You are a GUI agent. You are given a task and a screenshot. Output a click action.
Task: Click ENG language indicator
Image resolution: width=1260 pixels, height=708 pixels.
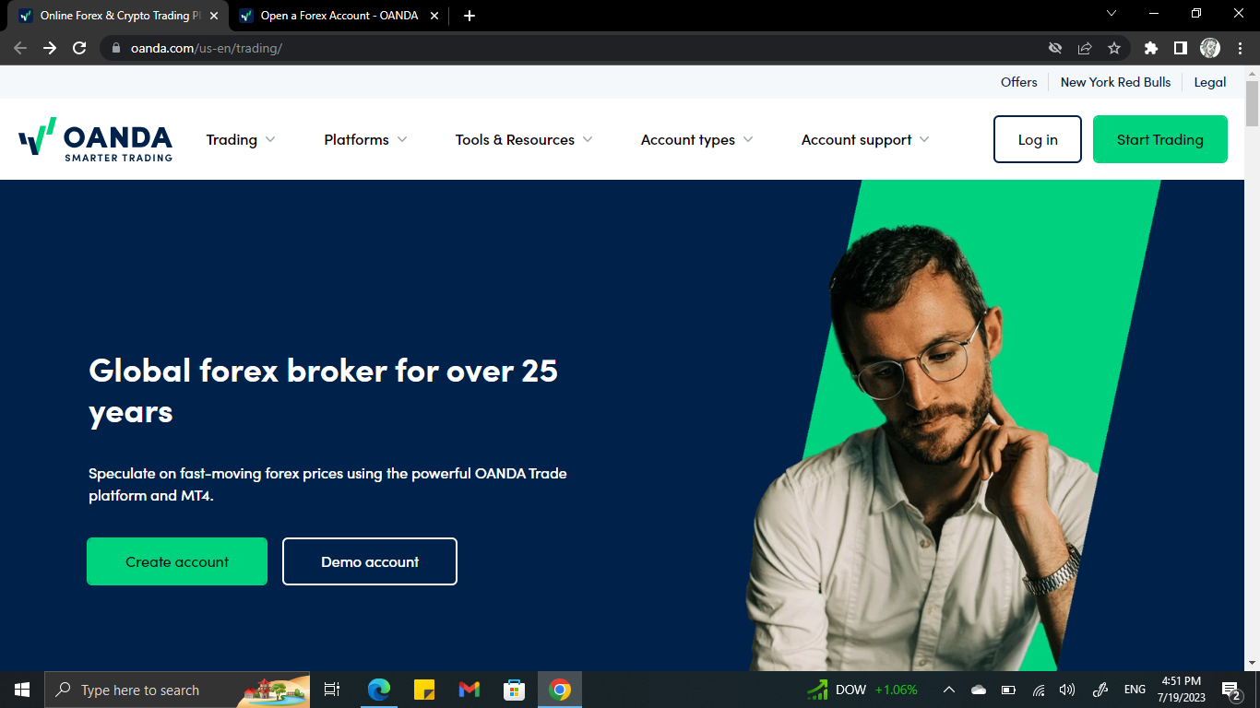click(x=1135, y=690)
